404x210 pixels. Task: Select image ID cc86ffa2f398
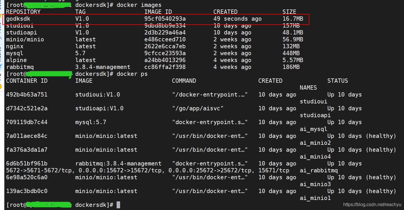tap(165, 67)
